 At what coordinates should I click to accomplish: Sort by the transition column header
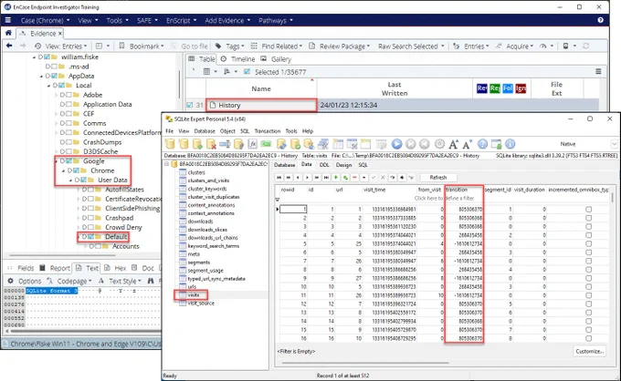pos(463,190)
